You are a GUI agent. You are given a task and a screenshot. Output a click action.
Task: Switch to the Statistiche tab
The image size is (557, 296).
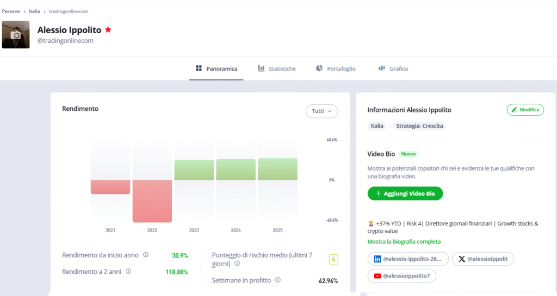(x=277, y=69)
